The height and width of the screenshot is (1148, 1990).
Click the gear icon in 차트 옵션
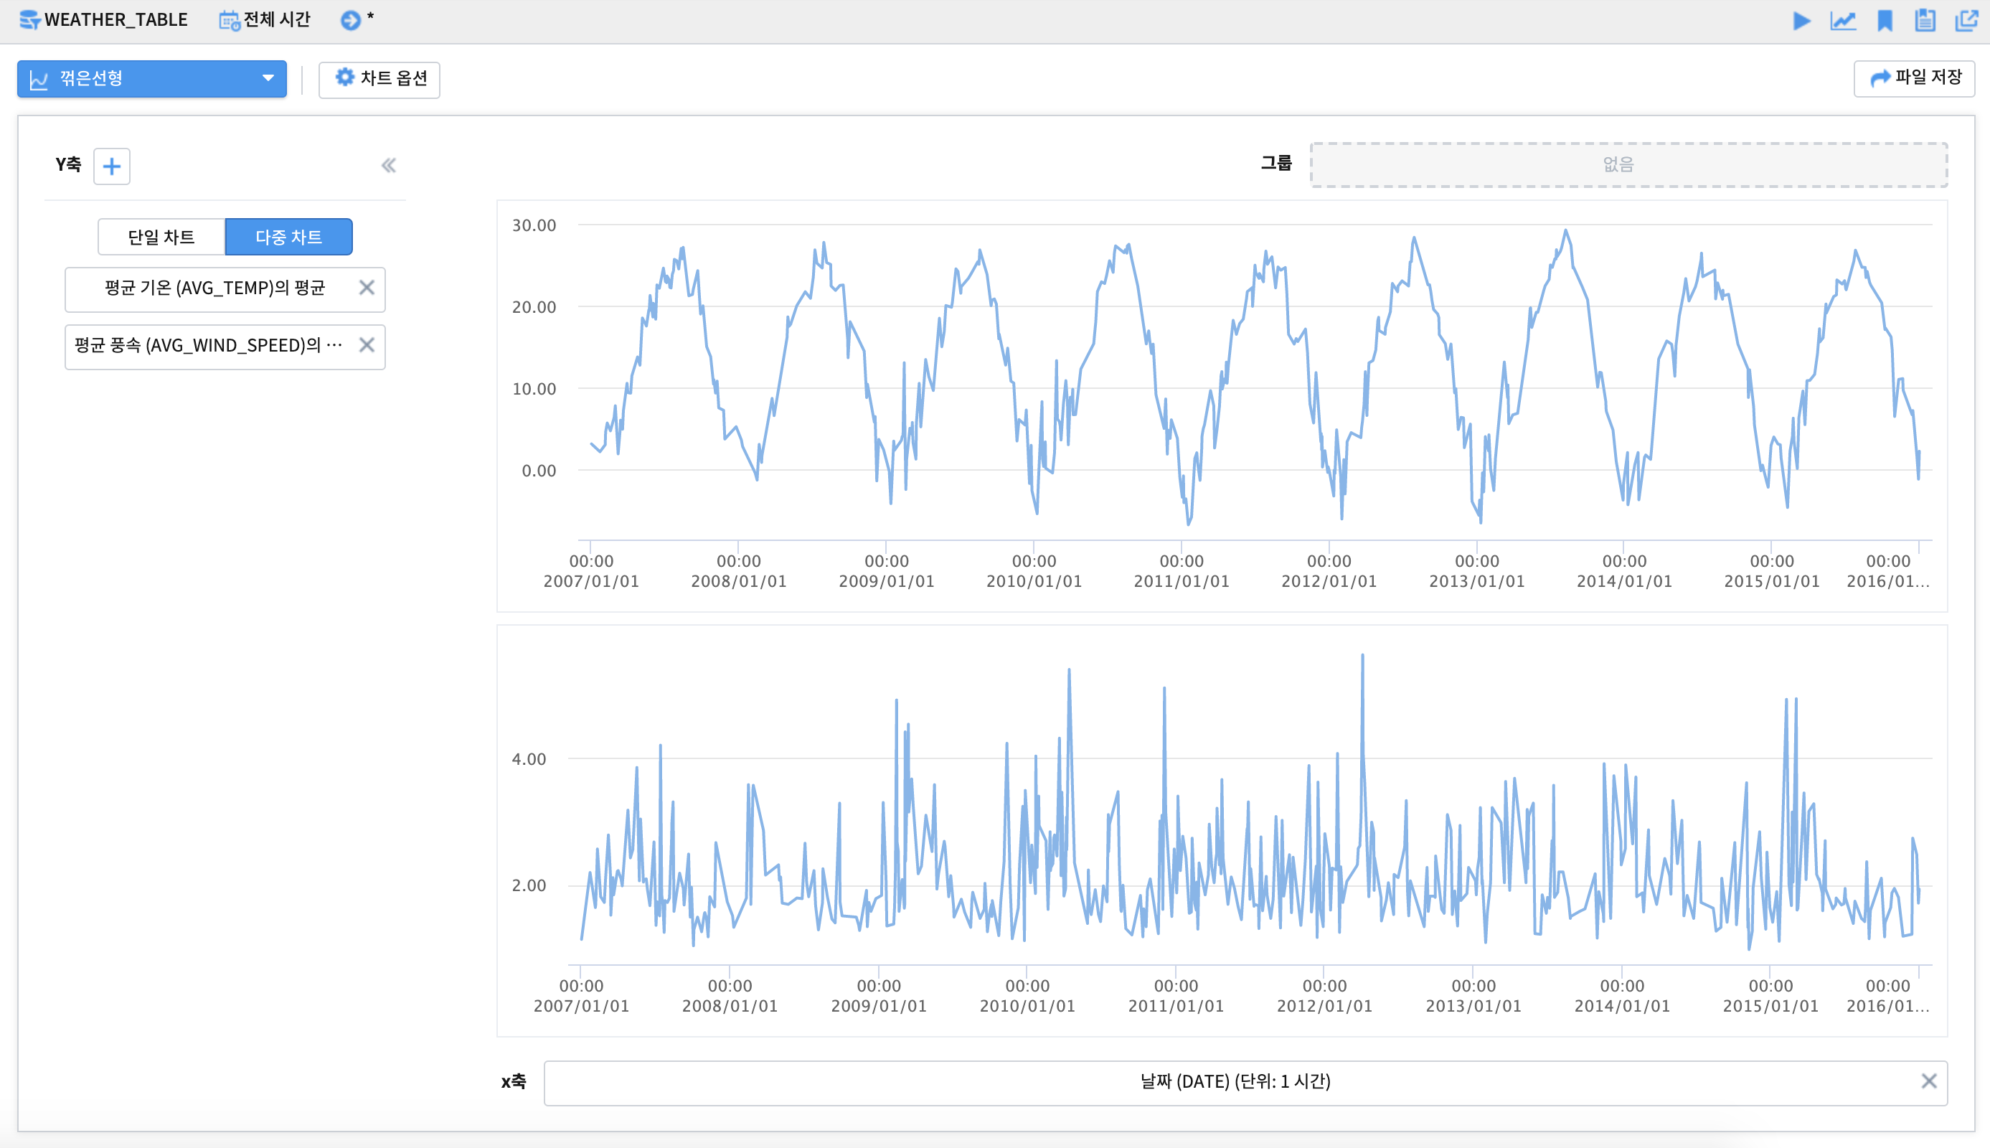pyautogui.click(x=344, y=77)
